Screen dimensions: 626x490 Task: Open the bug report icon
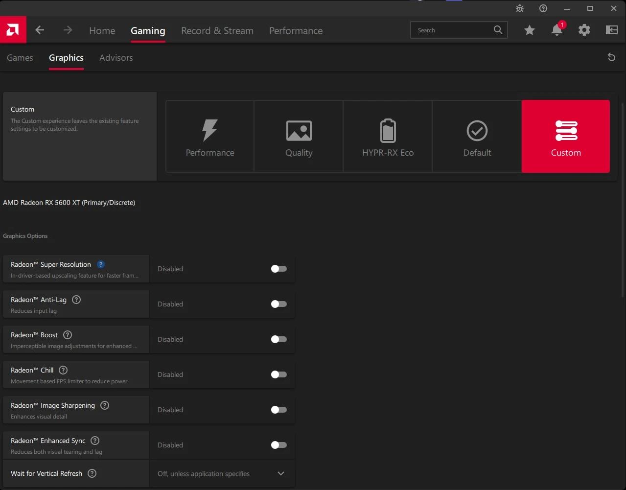(x=520, y=8)
